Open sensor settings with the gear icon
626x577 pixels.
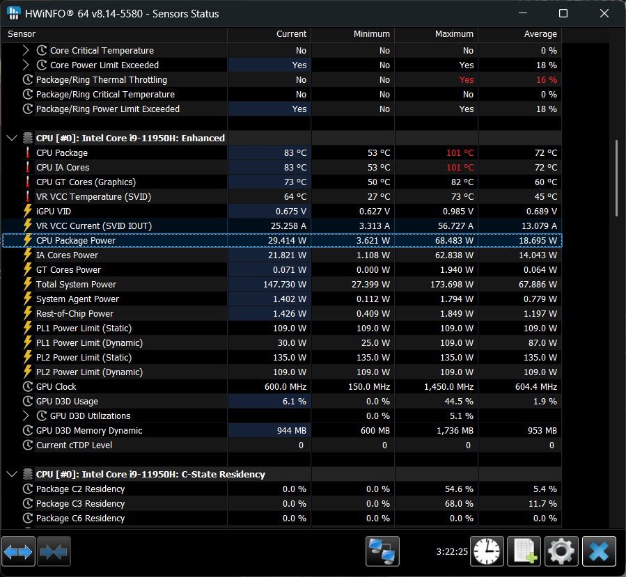click(561, 551)
